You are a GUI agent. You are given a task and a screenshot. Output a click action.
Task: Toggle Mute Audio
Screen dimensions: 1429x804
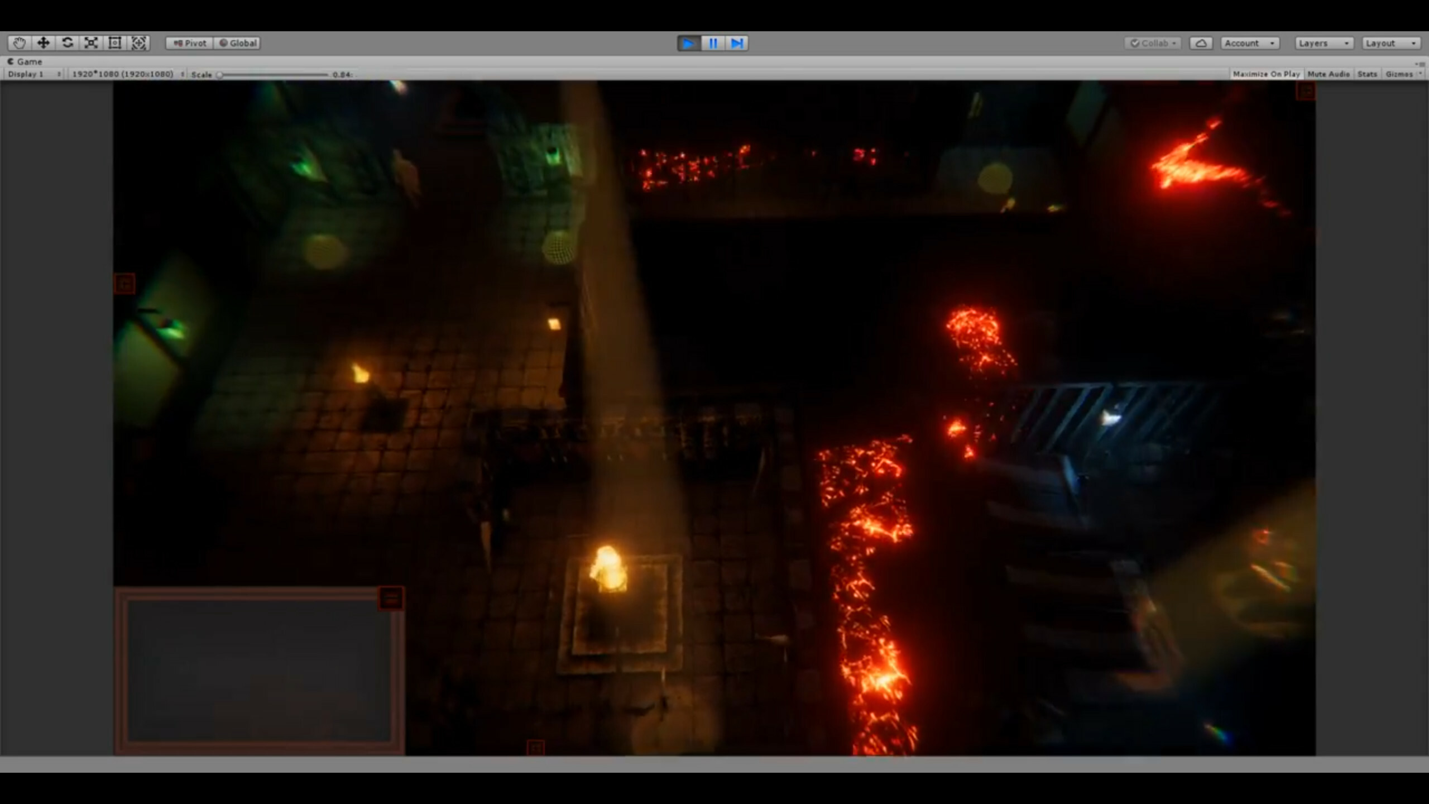(1329, 74)
